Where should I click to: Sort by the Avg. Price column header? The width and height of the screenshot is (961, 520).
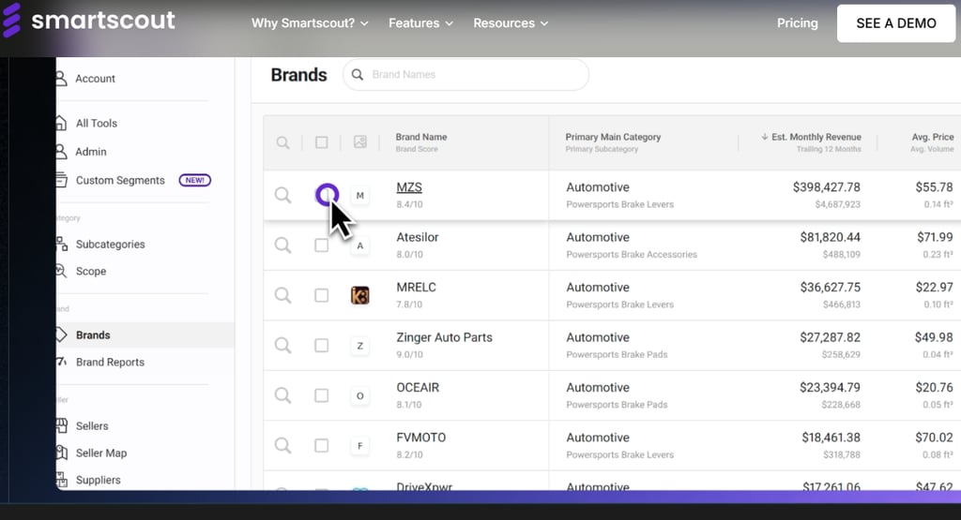point(932,137)
